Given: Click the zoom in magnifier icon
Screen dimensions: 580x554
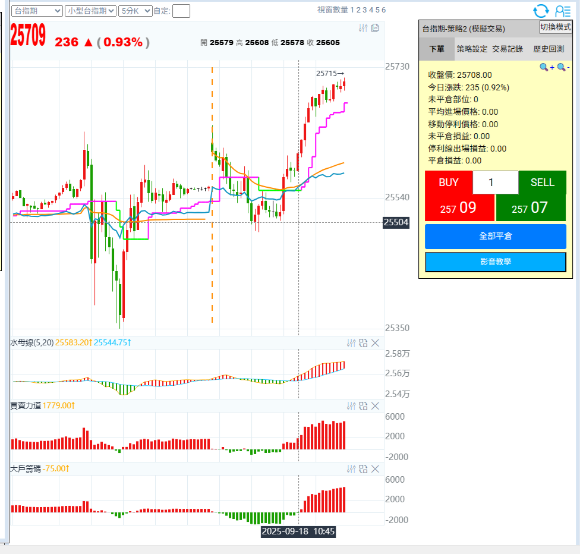Looking at the screenshot, I should [544, 67].
